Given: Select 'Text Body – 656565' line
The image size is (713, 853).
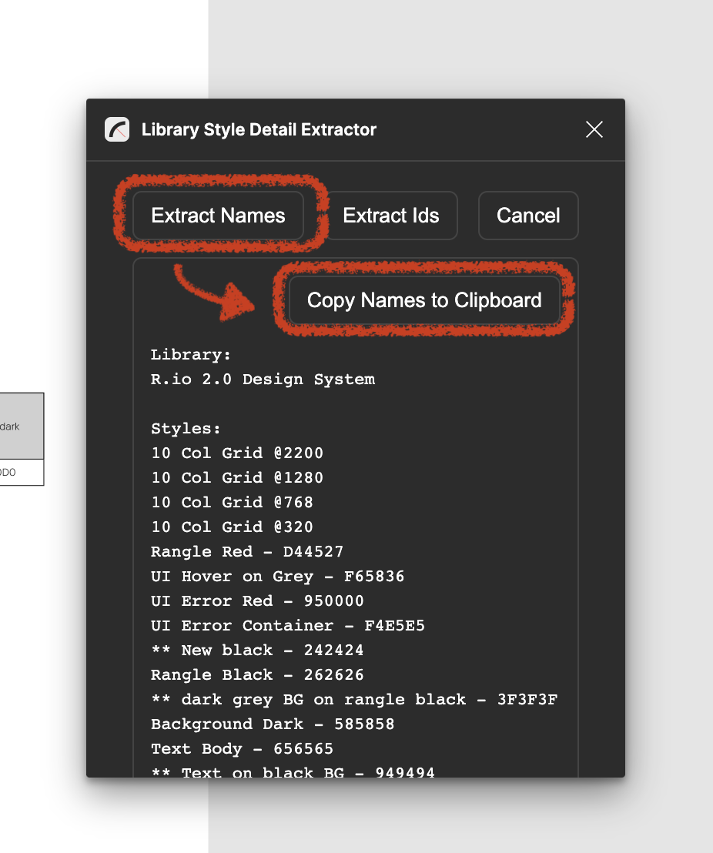Looking at the screenshot, I should [x=243, y=749].
